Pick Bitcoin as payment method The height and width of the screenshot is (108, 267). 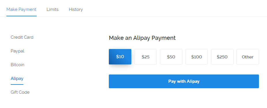(x=17, y=65)
